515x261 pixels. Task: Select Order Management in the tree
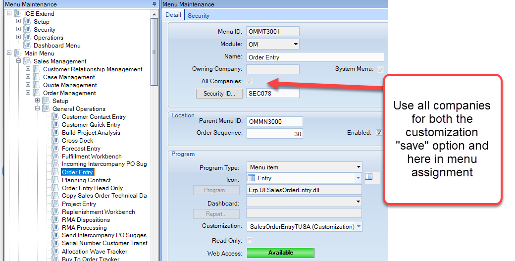[x=69, y=93]
